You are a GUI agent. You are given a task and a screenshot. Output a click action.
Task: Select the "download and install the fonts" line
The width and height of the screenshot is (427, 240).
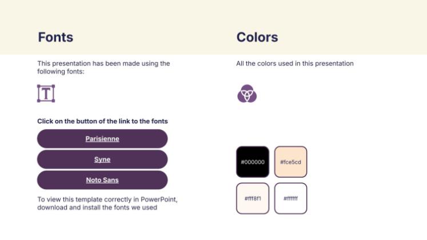(x=97, y=207)
